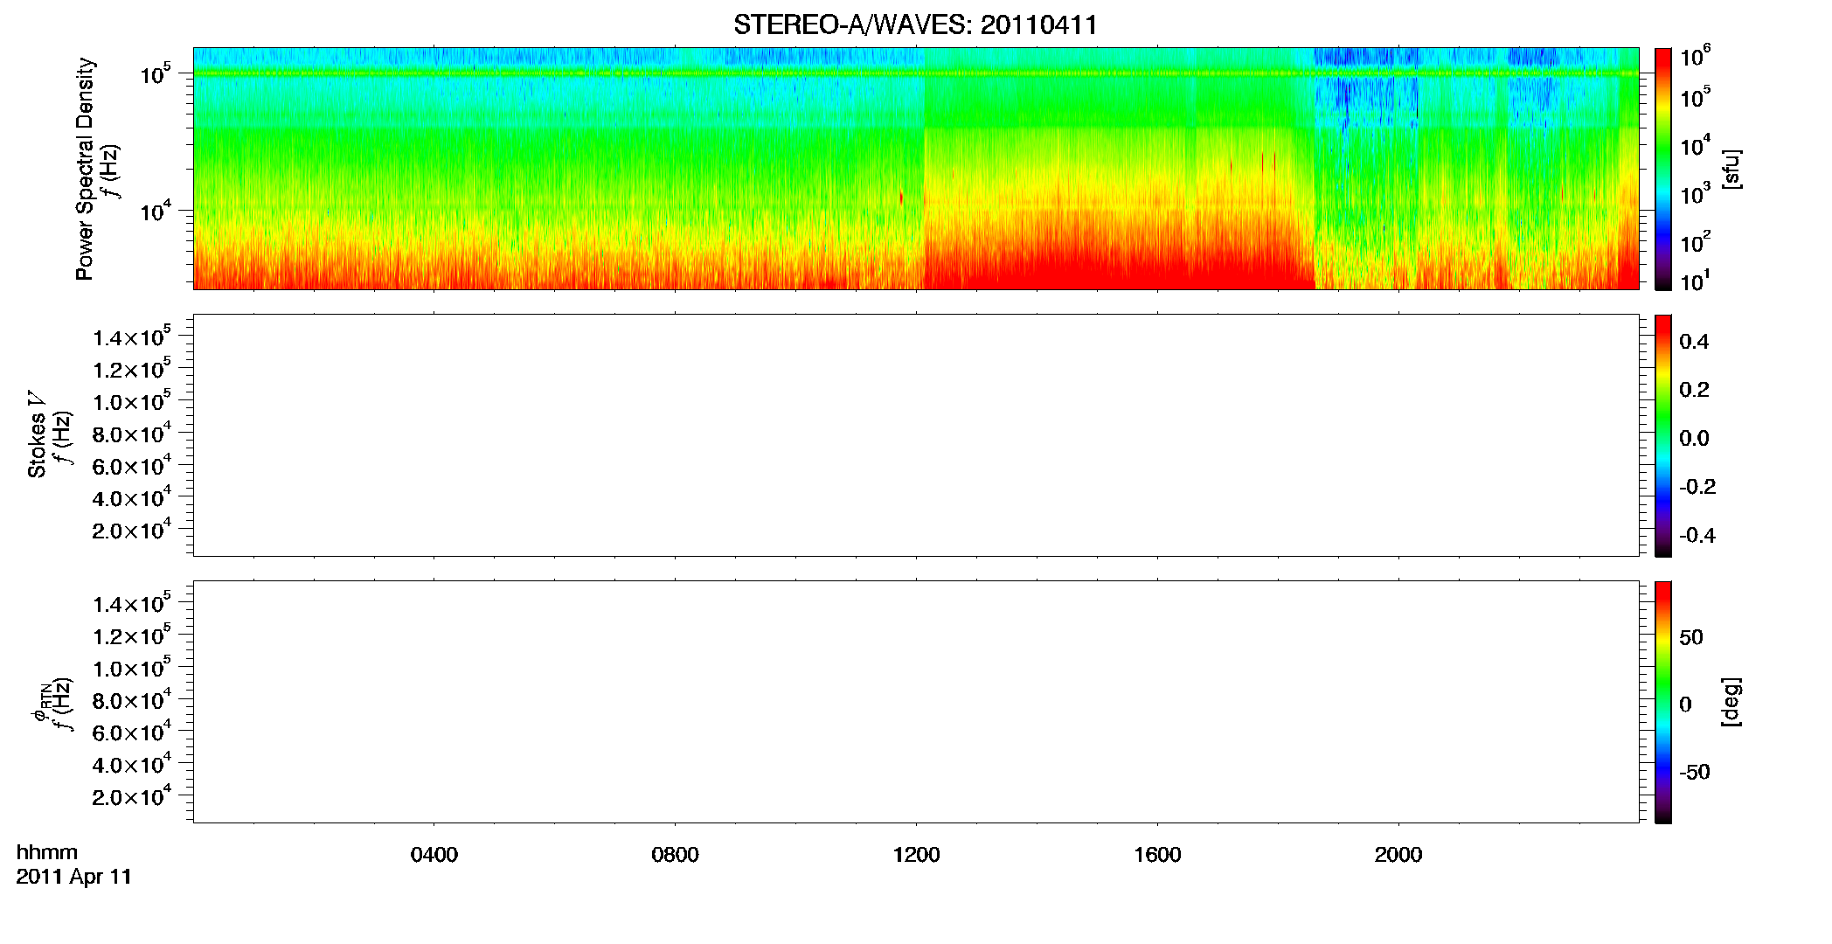This screenshot has height=944, width=1832.
Task: Click the [sfu] colorbar unit label
Action: (1731, 169)
